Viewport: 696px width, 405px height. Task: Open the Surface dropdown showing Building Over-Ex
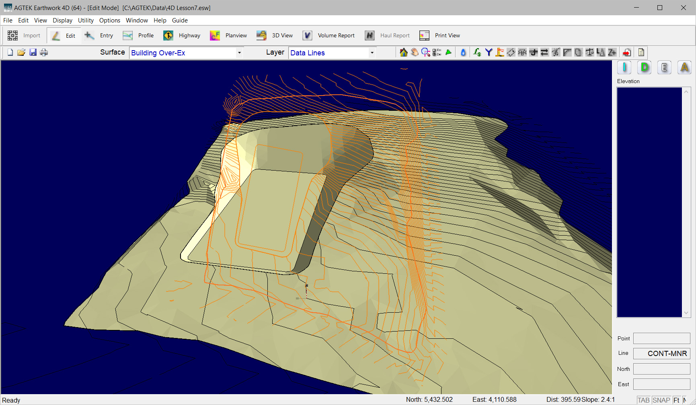coord(186,53)
